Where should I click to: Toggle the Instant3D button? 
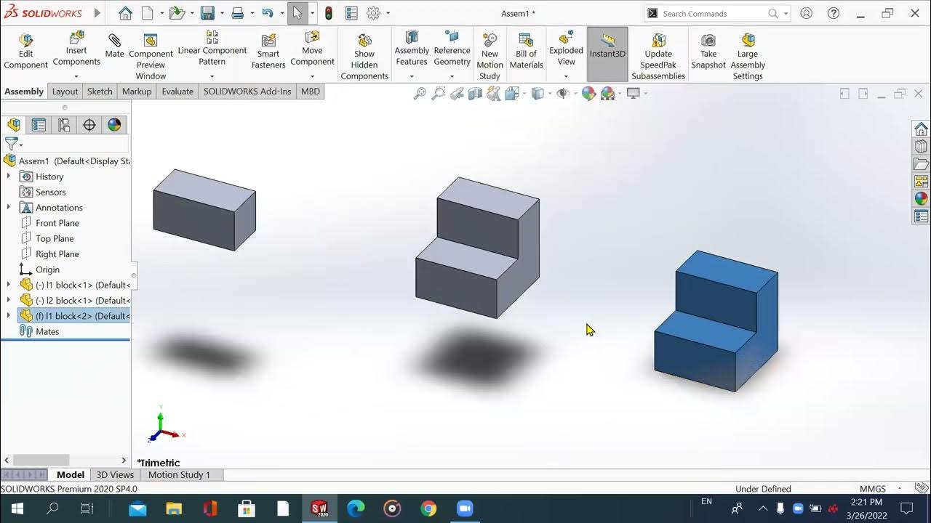[x=607, y=54]
